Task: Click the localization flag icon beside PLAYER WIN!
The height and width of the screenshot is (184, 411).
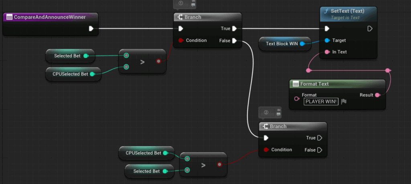Action: point(344,102)
